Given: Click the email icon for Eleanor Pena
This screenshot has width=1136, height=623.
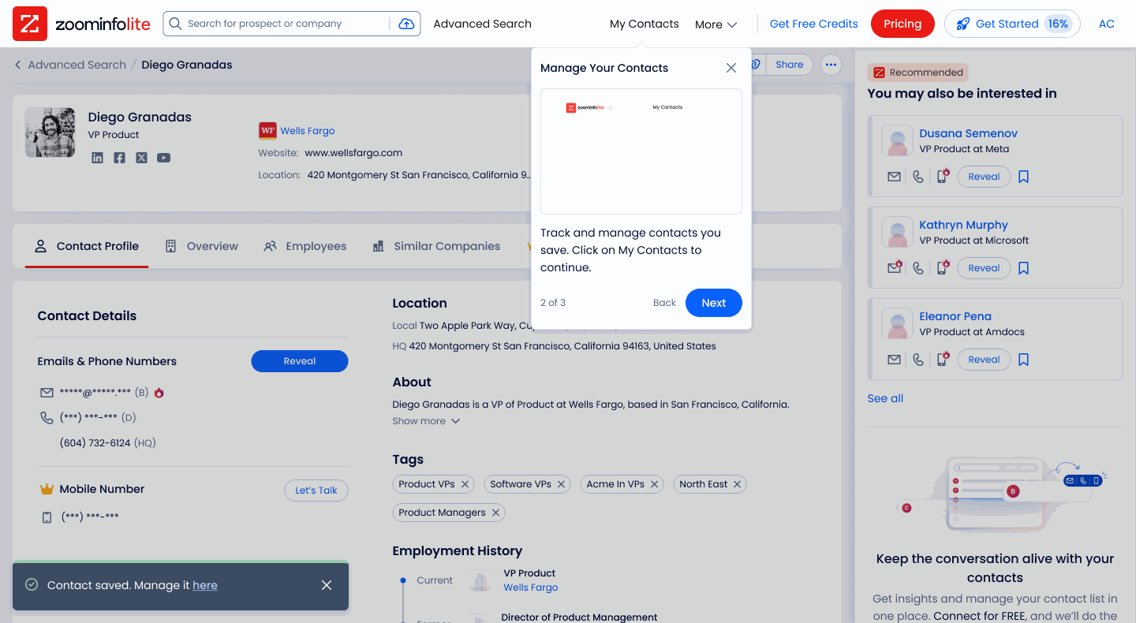Looking at the screenshot, I should tap(894, 360).
